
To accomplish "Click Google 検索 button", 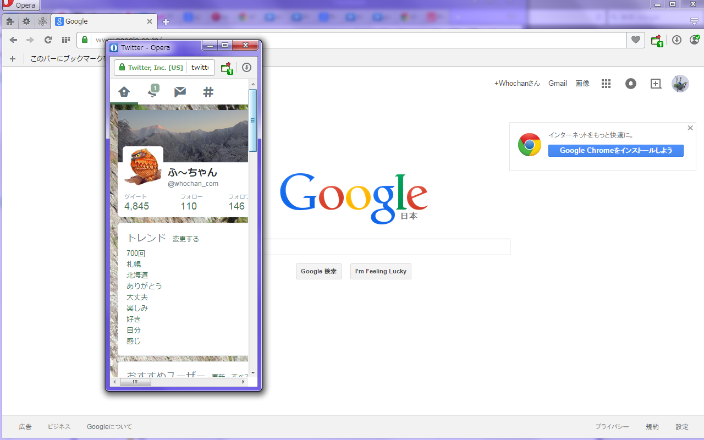I will (318, 271).
